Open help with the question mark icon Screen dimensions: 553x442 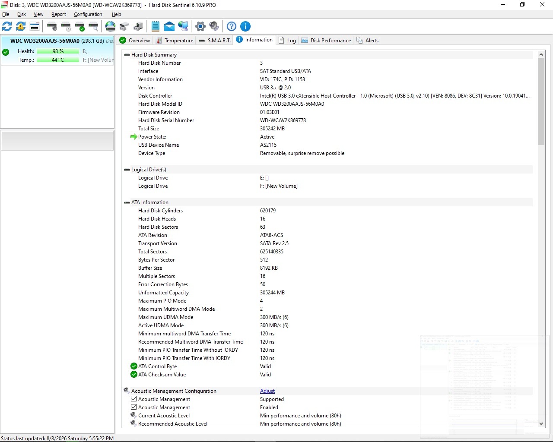coord(232,26)
